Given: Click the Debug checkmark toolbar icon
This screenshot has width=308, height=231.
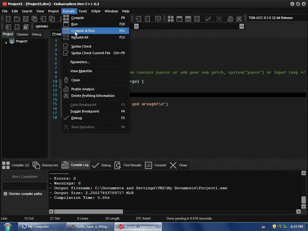Looking at the screenshot, I should 208,19.
